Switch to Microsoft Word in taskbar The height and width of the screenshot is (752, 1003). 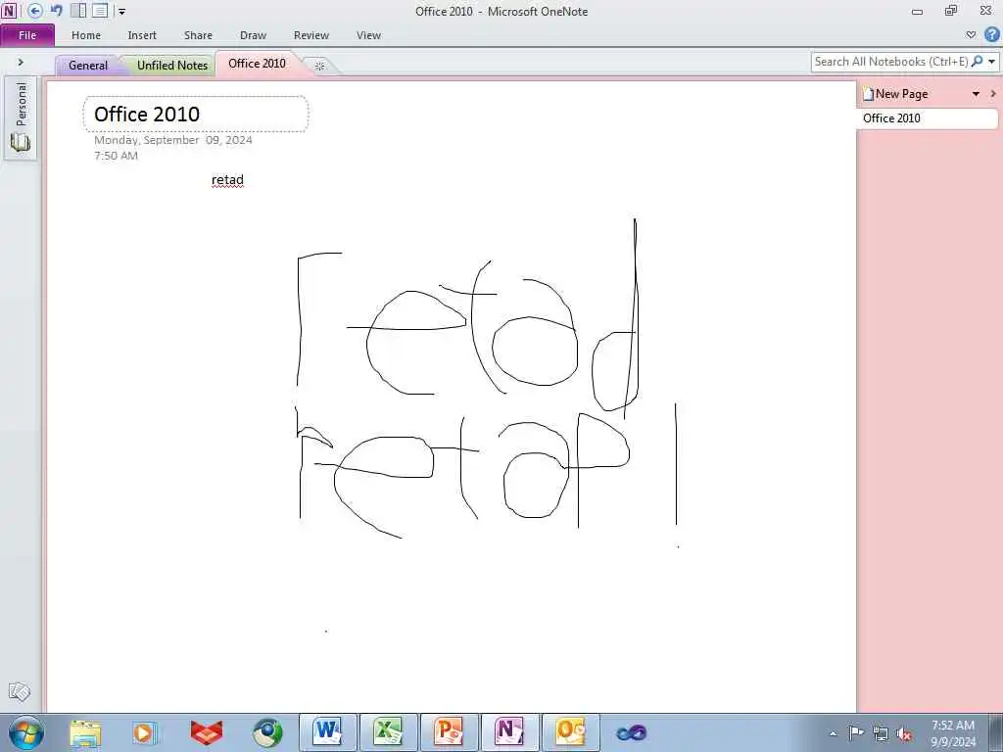(327, 732)
